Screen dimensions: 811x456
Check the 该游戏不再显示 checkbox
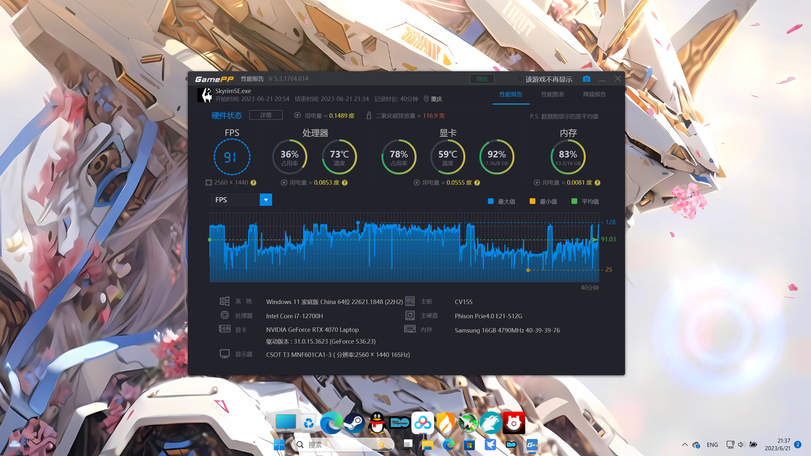click(x=520, y=79)
